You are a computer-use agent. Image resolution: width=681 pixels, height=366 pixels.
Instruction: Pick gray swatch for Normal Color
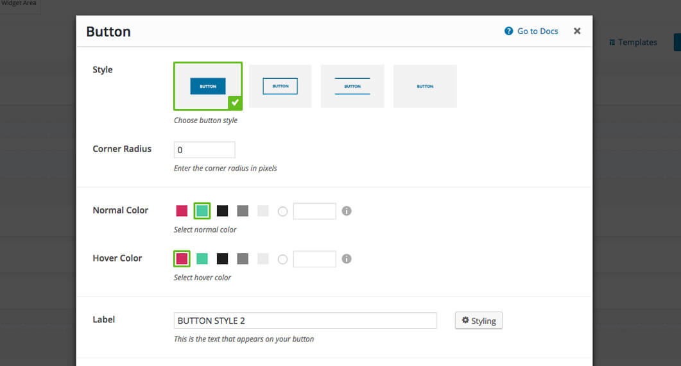click(x=243, y=211)
